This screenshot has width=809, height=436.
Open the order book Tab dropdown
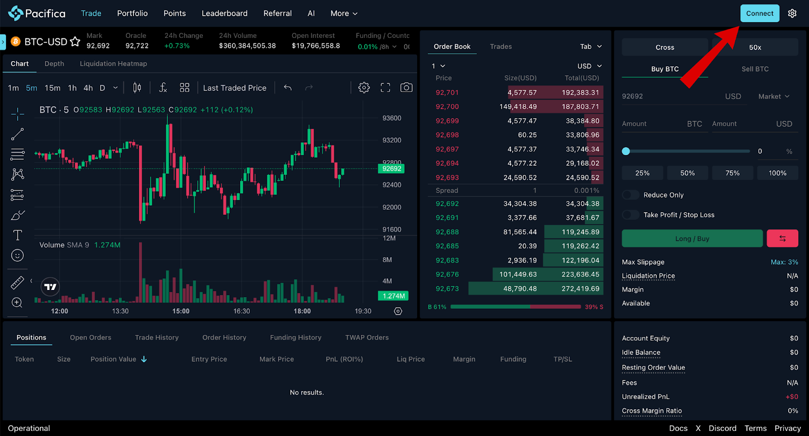tap(591, 46)
